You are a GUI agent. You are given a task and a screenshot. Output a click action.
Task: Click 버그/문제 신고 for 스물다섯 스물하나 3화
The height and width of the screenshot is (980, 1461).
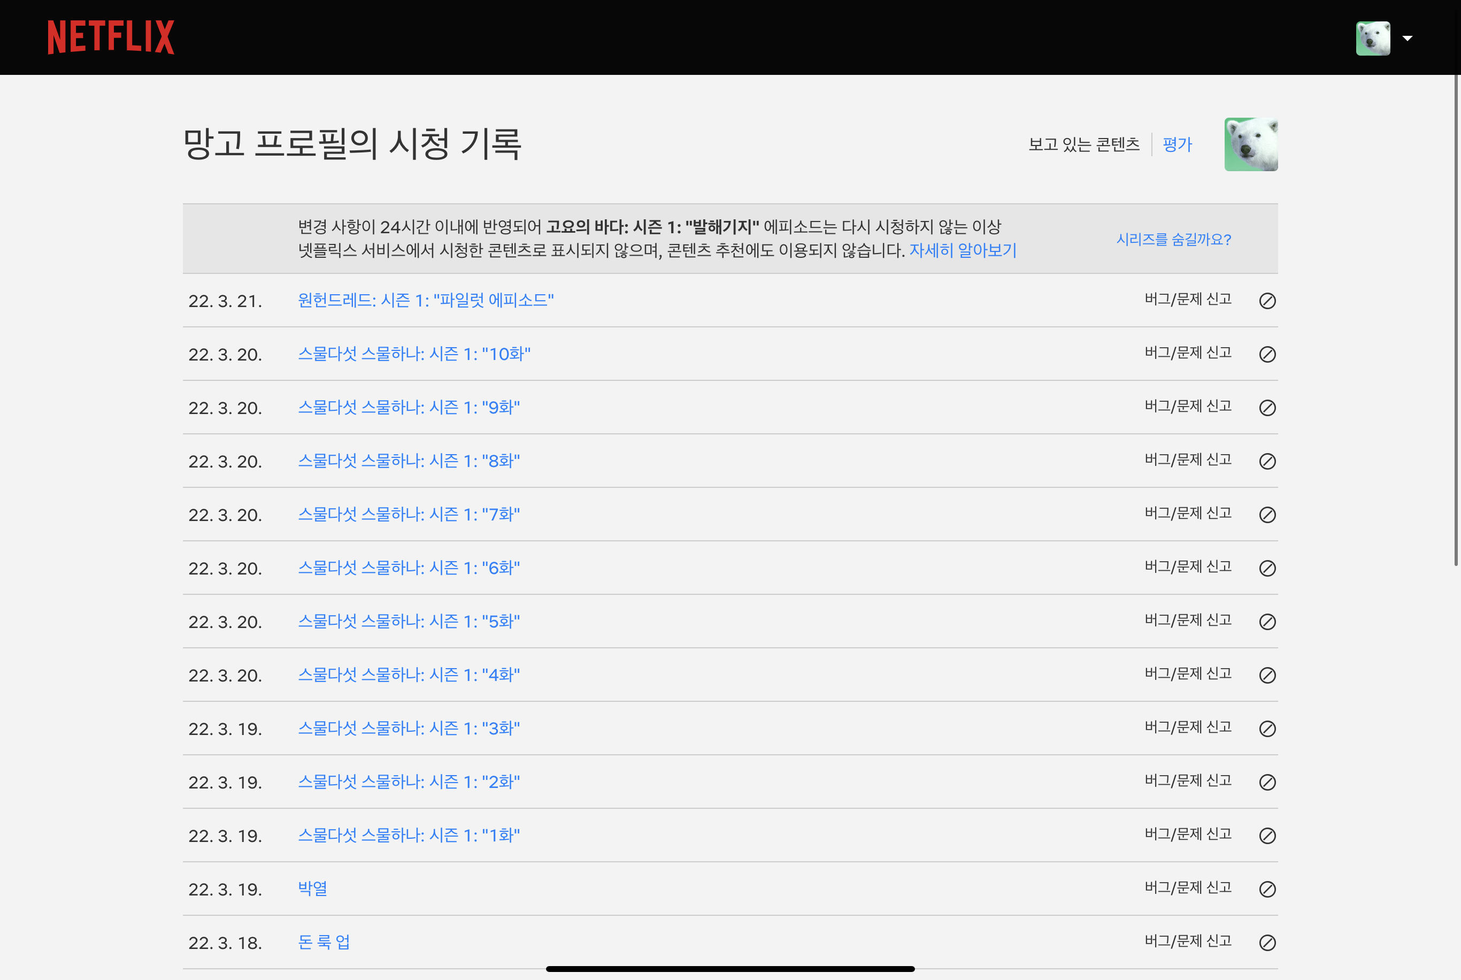(x=1187, y=727)
